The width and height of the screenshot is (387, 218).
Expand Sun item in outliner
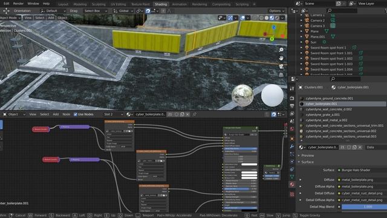301,42
